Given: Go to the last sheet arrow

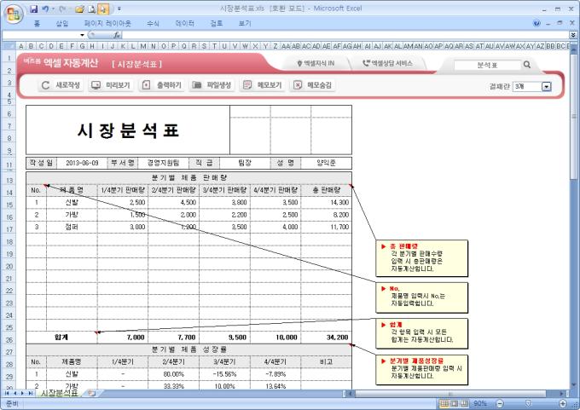Looking at the screenshot, I should [30, 393].
